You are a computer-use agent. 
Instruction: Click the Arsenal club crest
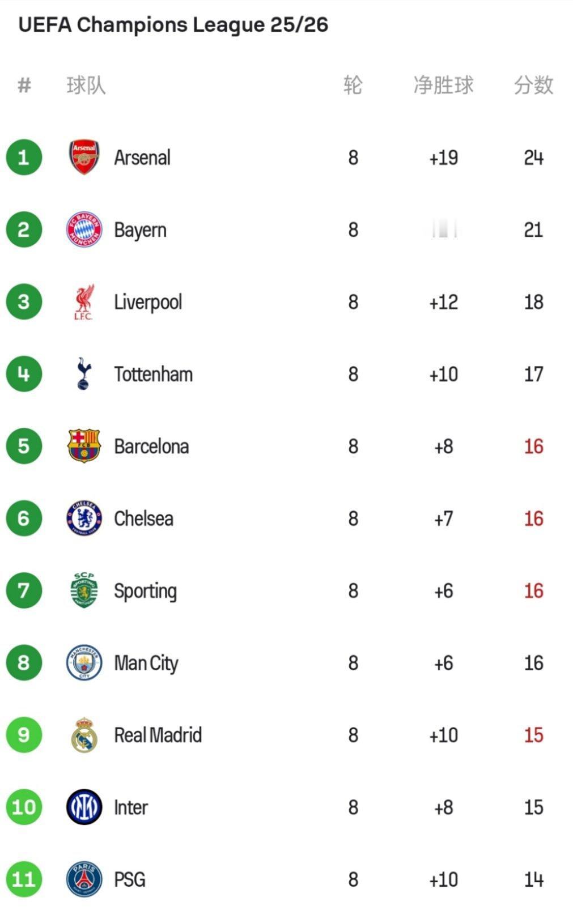84,158
